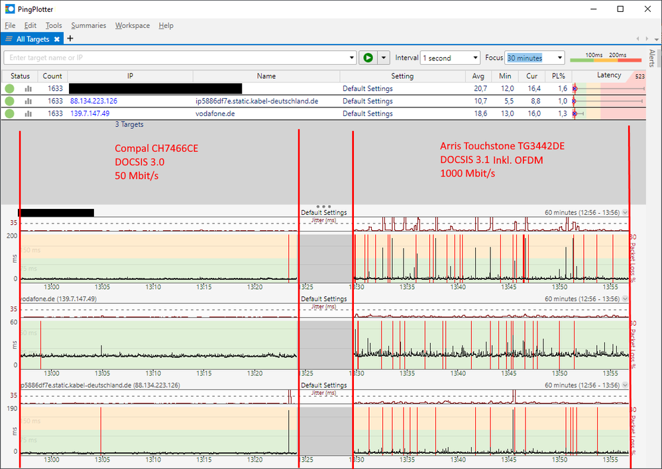Click the bar-chart history icon on the vodafone.de row
This screenshot has width=662, height=469.
[27, 113]
